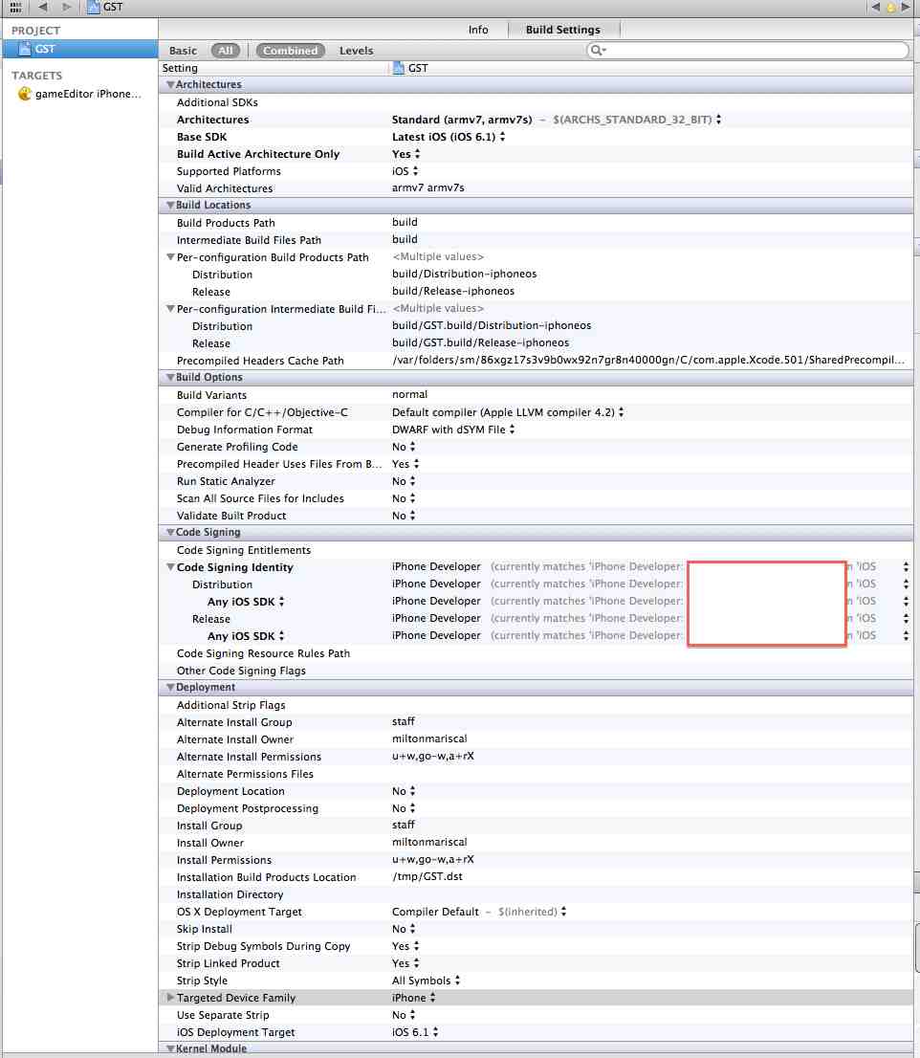The height and width of the screenshot is (1058, 920).
Task: Collapse the Kernel Module section
Action: point(170,1048)
